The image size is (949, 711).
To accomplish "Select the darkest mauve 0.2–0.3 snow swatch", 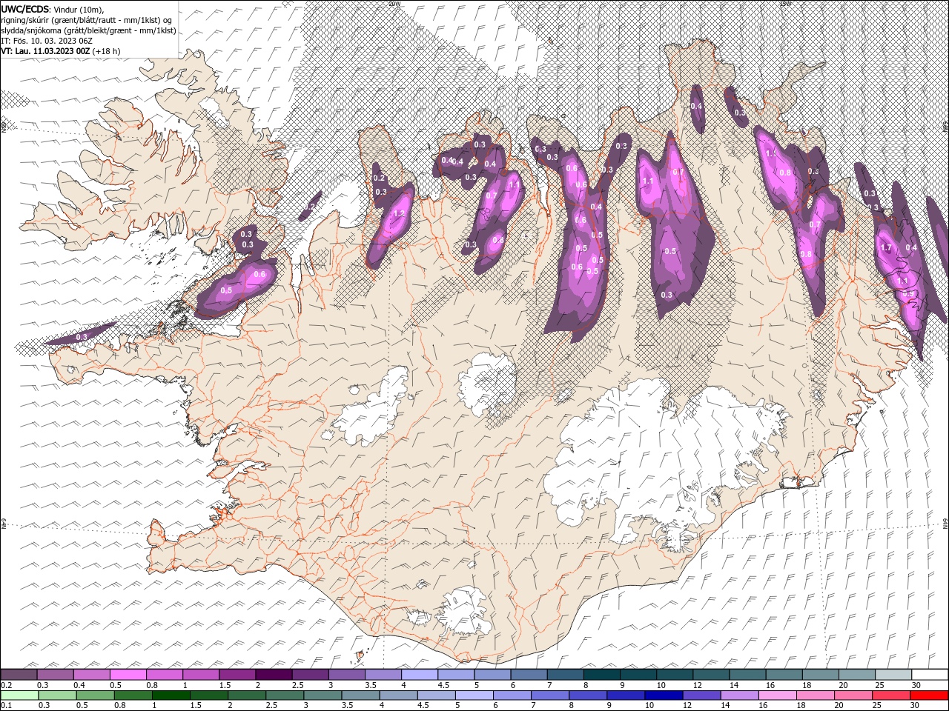I will tap(19, 675).
